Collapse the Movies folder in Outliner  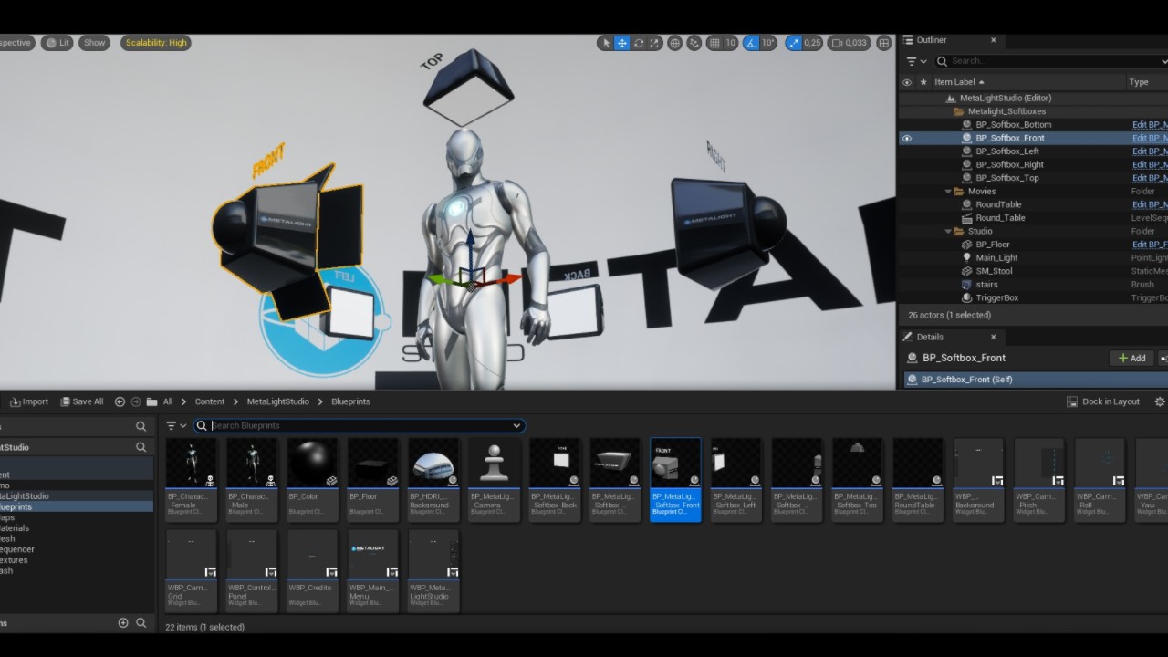(x=948, y=192)
